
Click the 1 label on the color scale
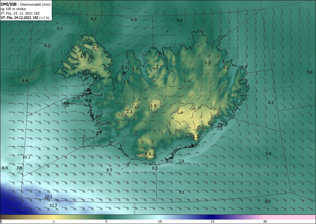pos(54,221)
